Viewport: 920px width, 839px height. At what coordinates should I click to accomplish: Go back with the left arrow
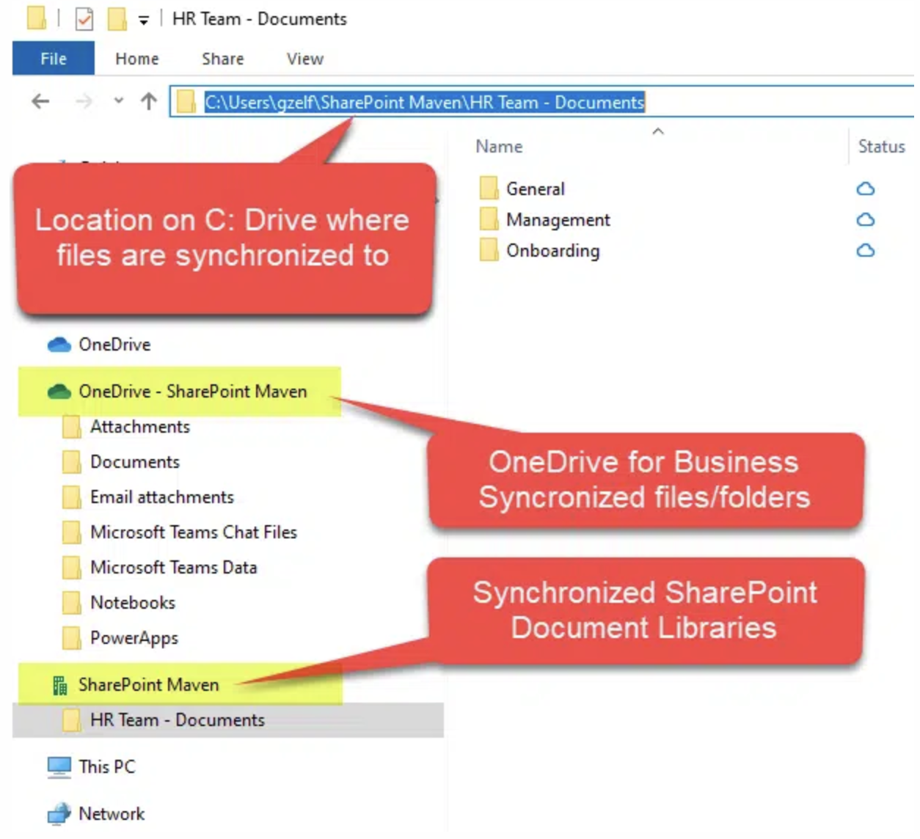(40, 101)
